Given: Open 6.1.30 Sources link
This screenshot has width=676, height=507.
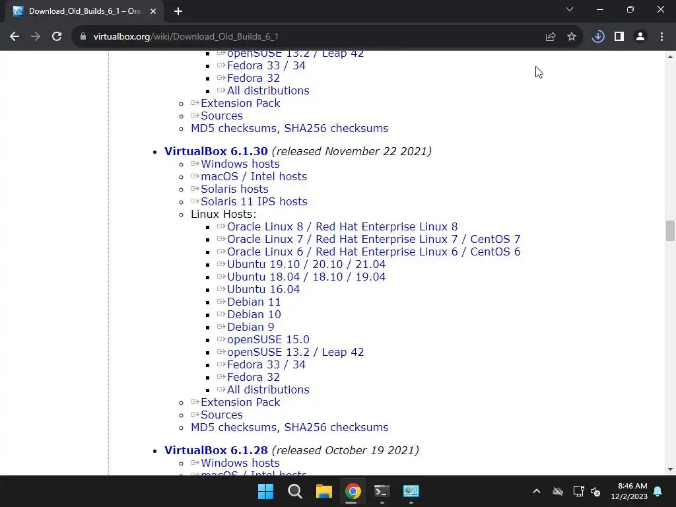Looking at the screenshot, I should (222, 415).
